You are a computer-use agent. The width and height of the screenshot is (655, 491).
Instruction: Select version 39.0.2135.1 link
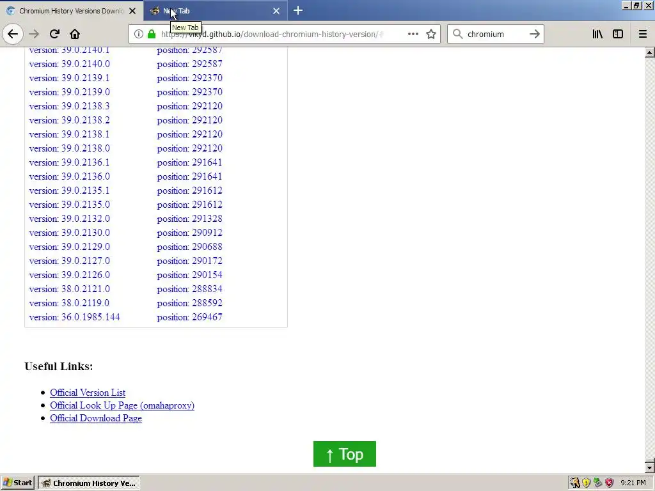pyautogui.click(x=69, y=191)
